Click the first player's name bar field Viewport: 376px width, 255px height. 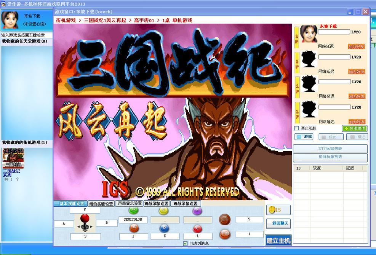334,32
